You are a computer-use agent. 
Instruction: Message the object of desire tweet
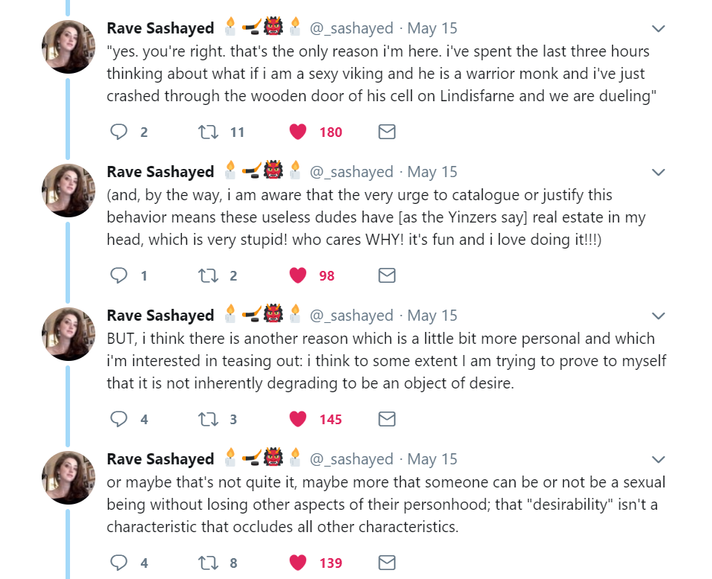click(x=387, y=420)
